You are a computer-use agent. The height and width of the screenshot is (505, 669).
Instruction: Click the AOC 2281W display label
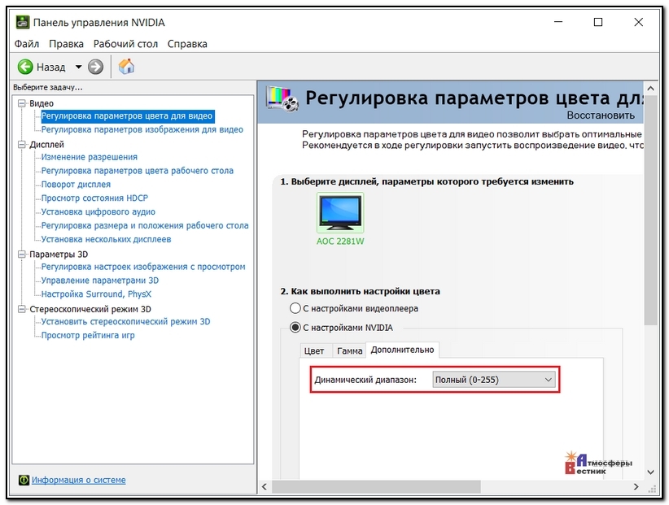(340, 242)
